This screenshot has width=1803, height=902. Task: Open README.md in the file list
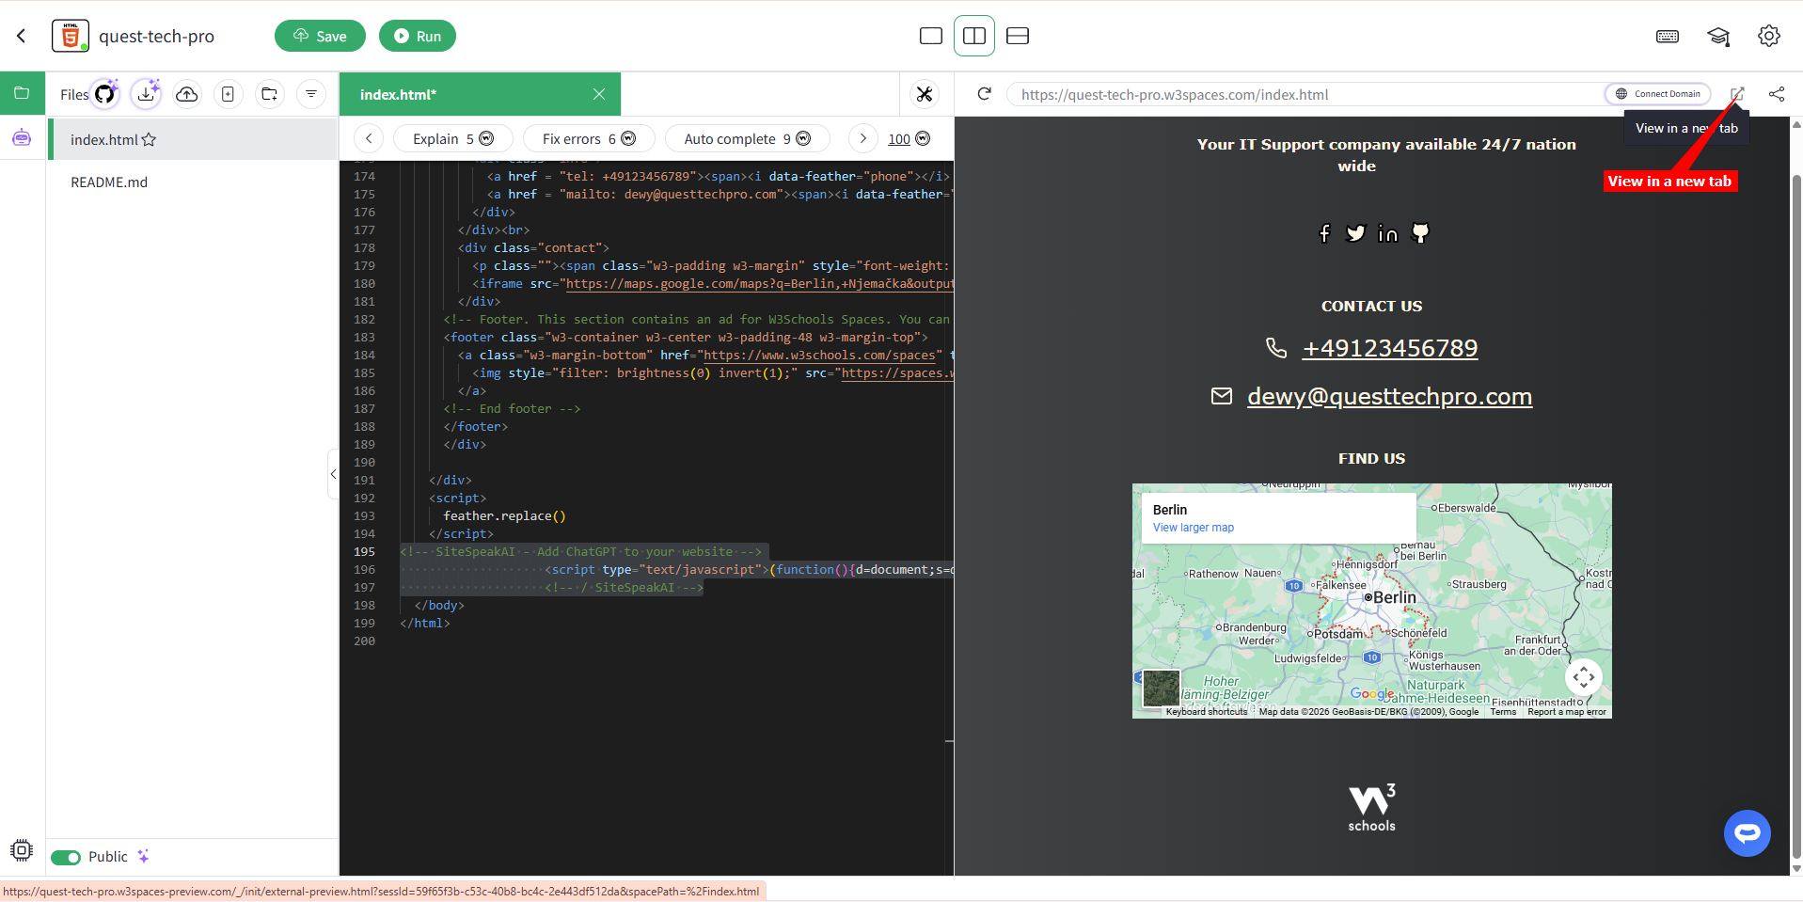pos(109,182)
